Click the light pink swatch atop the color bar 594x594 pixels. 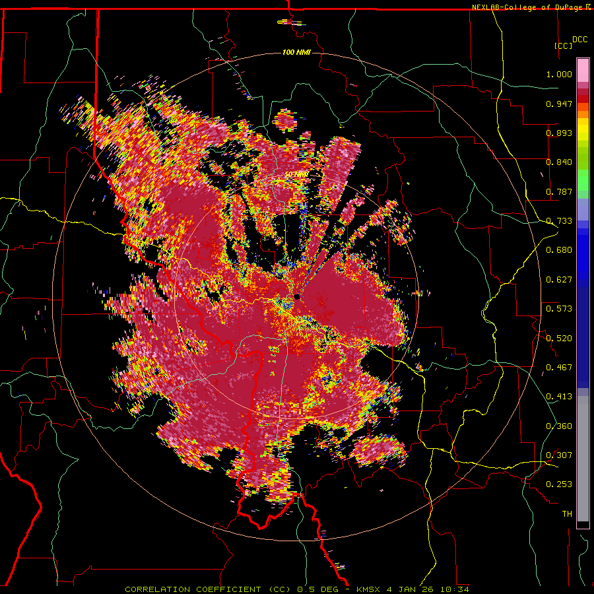[583, 70]
